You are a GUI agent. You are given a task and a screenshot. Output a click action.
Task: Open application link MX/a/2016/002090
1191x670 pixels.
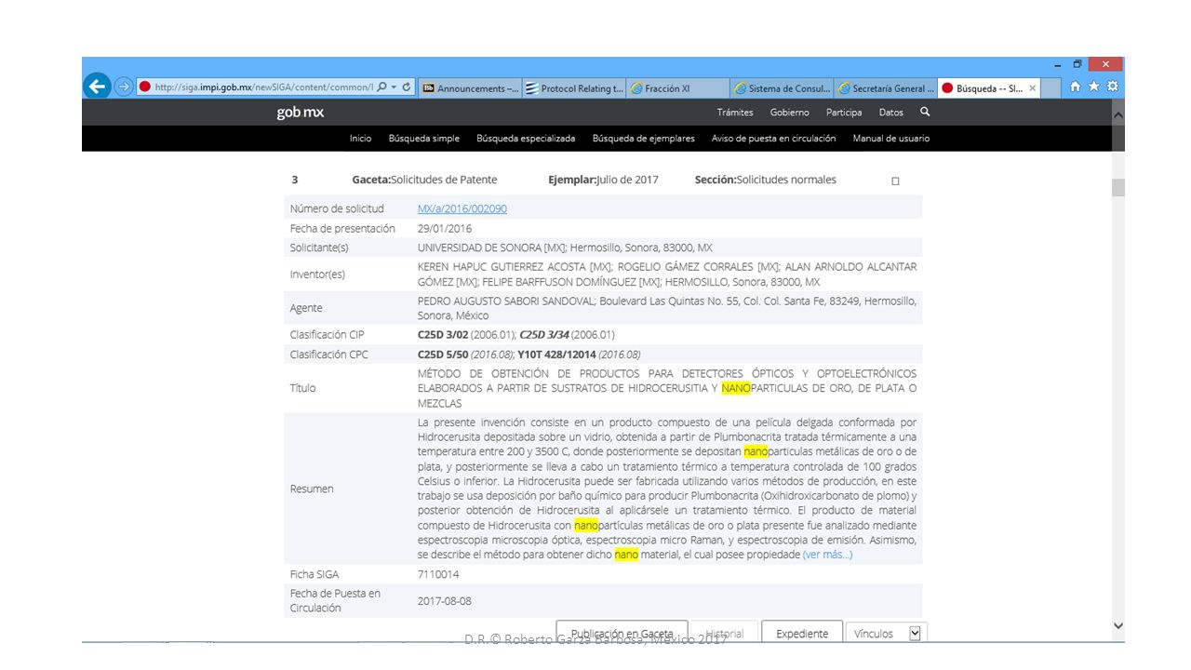click(462, 208)
